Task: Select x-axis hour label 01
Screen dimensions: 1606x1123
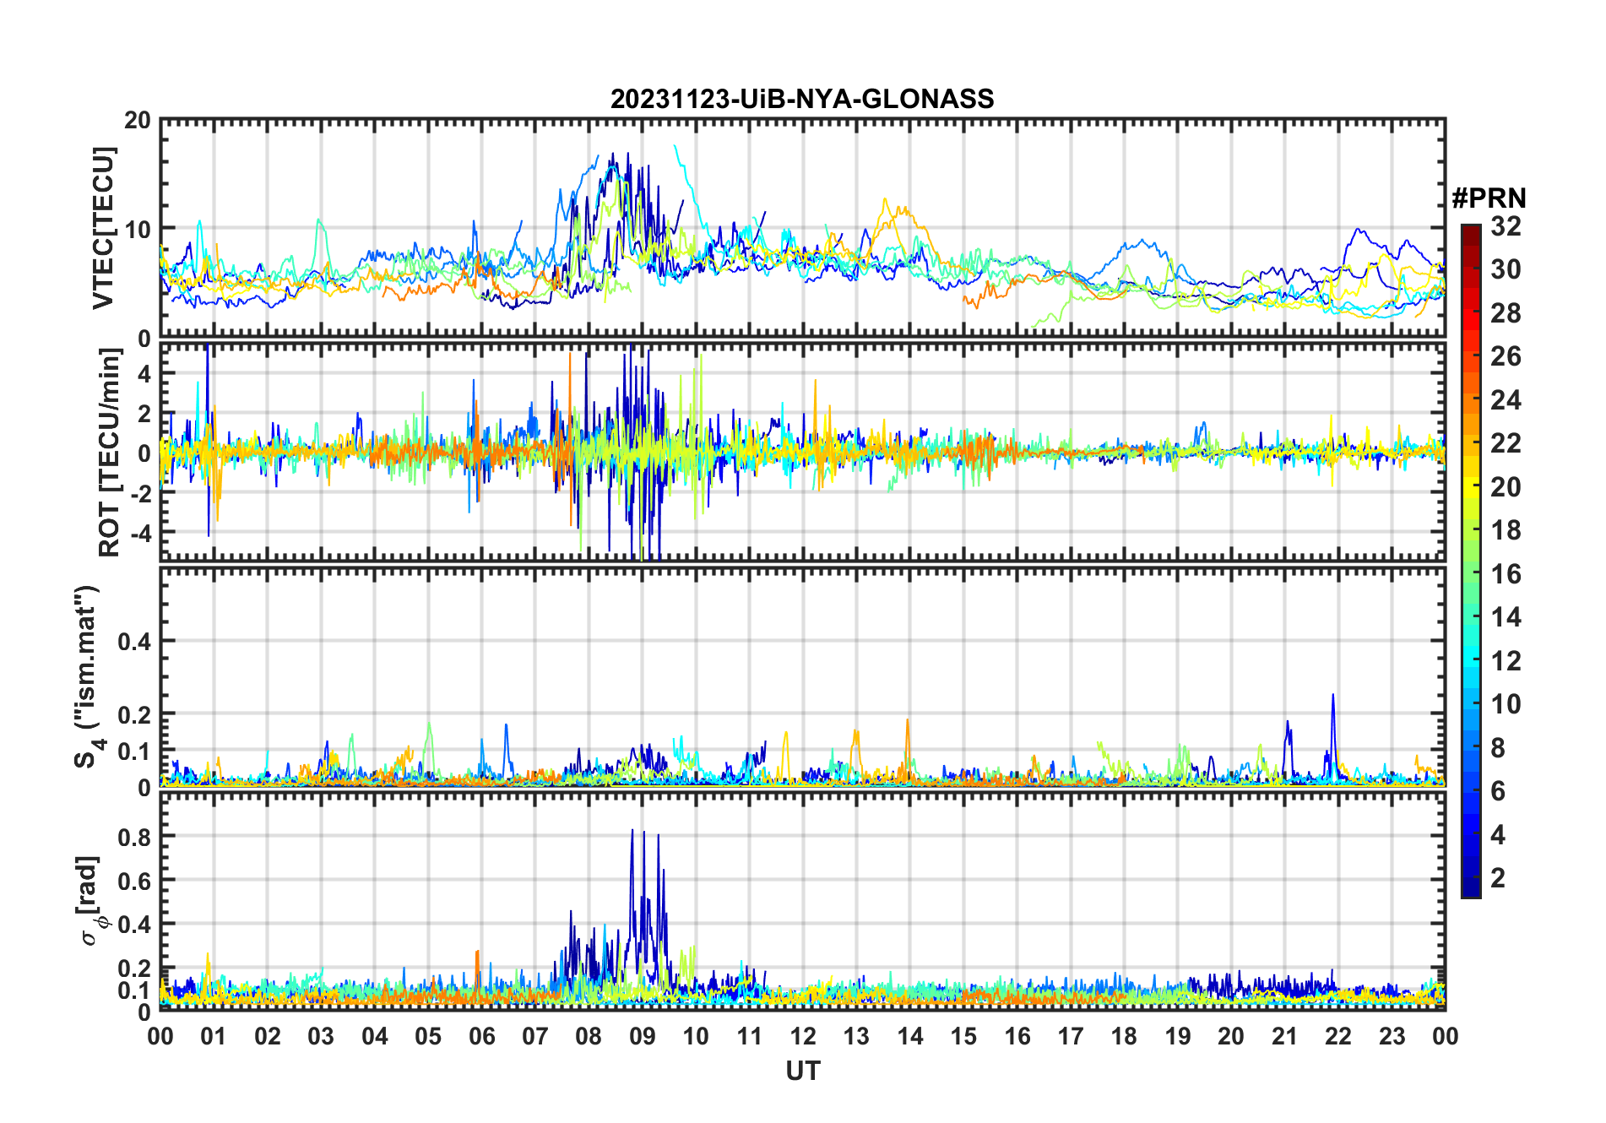Action: [x=214, y=1036]
